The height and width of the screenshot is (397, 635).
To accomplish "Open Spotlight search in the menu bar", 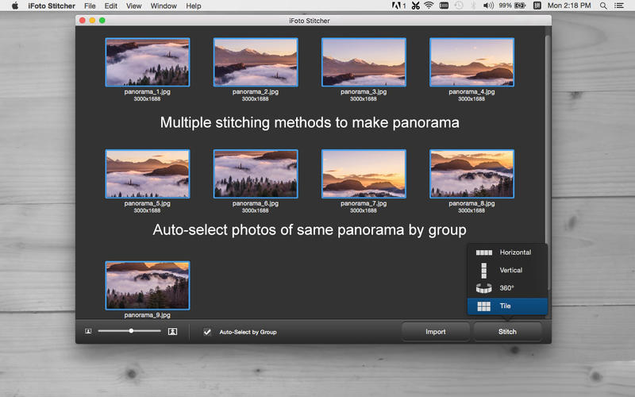I will (602, 6).
